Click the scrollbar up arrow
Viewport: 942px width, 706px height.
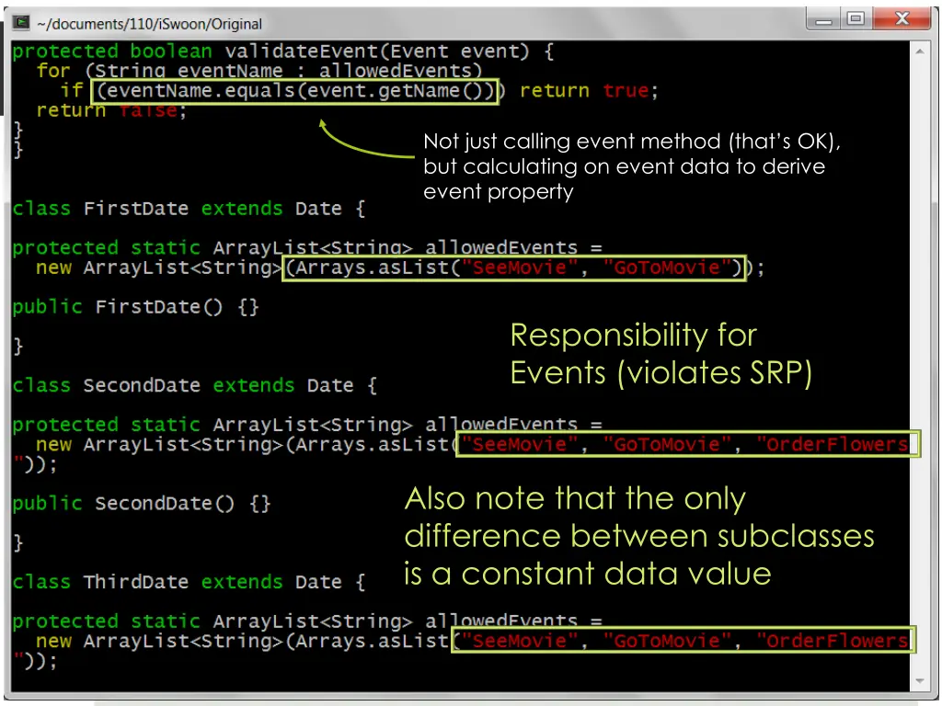click(x=919, y=51)
